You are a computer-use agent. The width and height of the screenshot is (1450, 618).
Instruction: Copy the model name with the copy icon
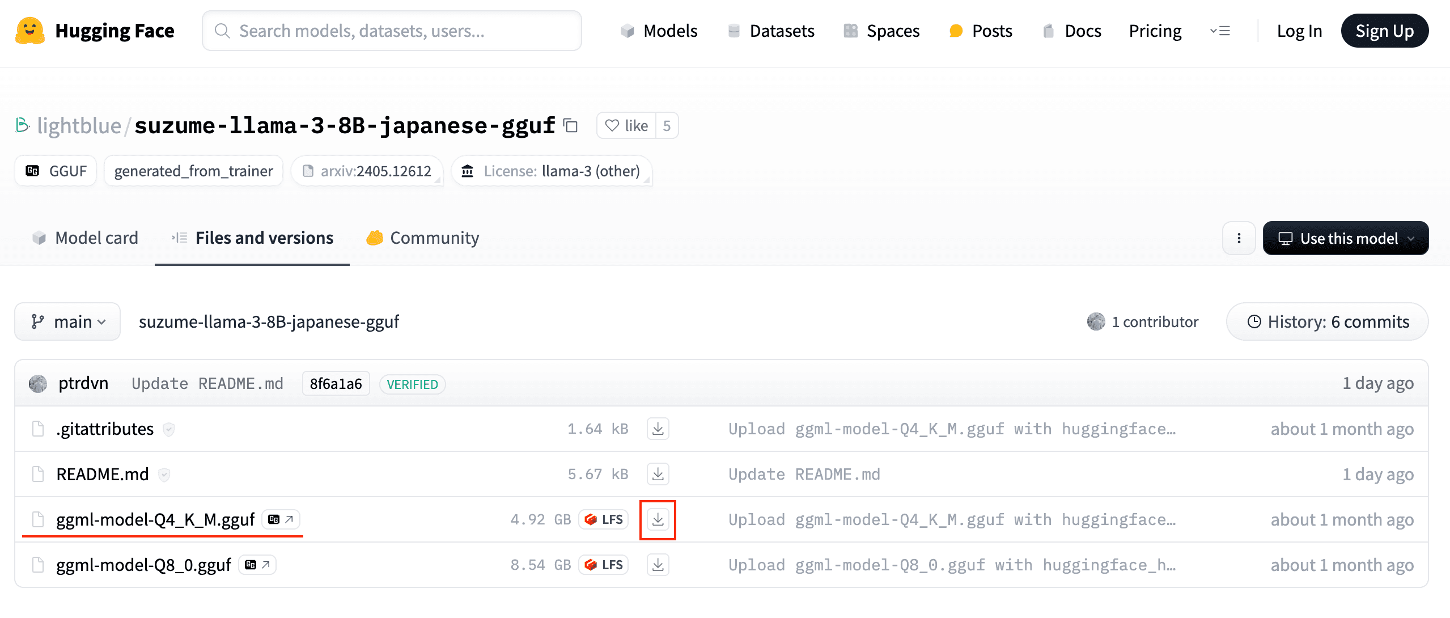click(570, 125)
